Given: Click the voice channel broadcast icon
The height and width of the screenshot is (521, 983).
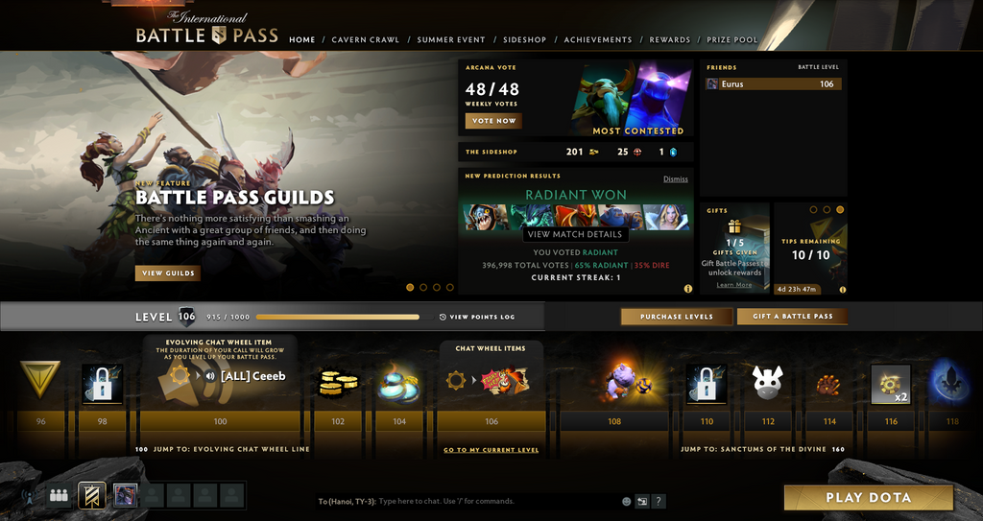Looking at the screenshot, I should point(28,495).
